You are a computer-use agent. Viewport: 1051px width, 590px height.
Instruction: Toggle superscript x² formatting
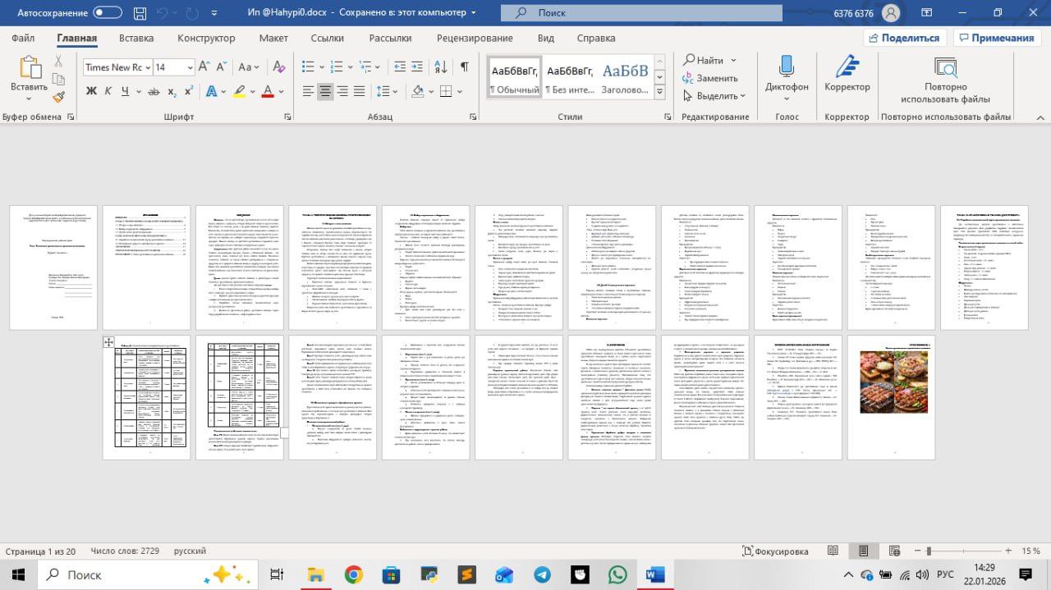coord(190,91)
